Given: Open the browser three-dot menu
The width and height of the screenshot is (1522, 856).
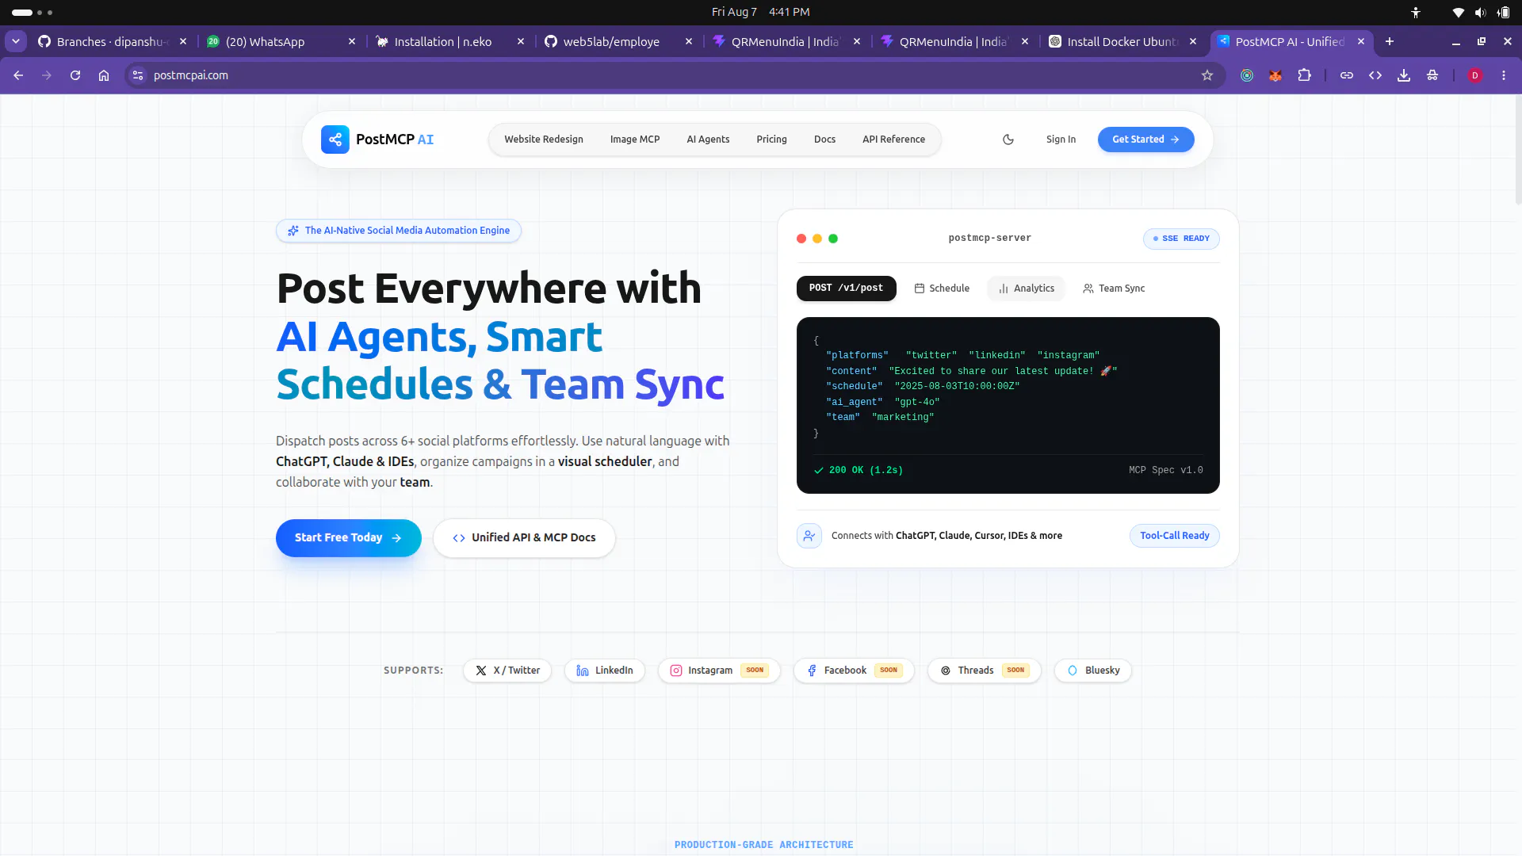Looking at the screenshot, I should click(1504, 75).
